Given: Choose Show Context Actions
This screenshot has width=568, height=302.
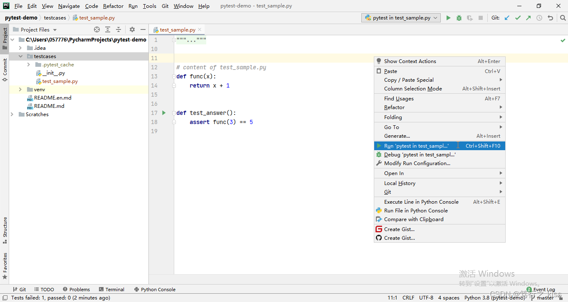Looking at the screenshot, I should click(440, 61).
